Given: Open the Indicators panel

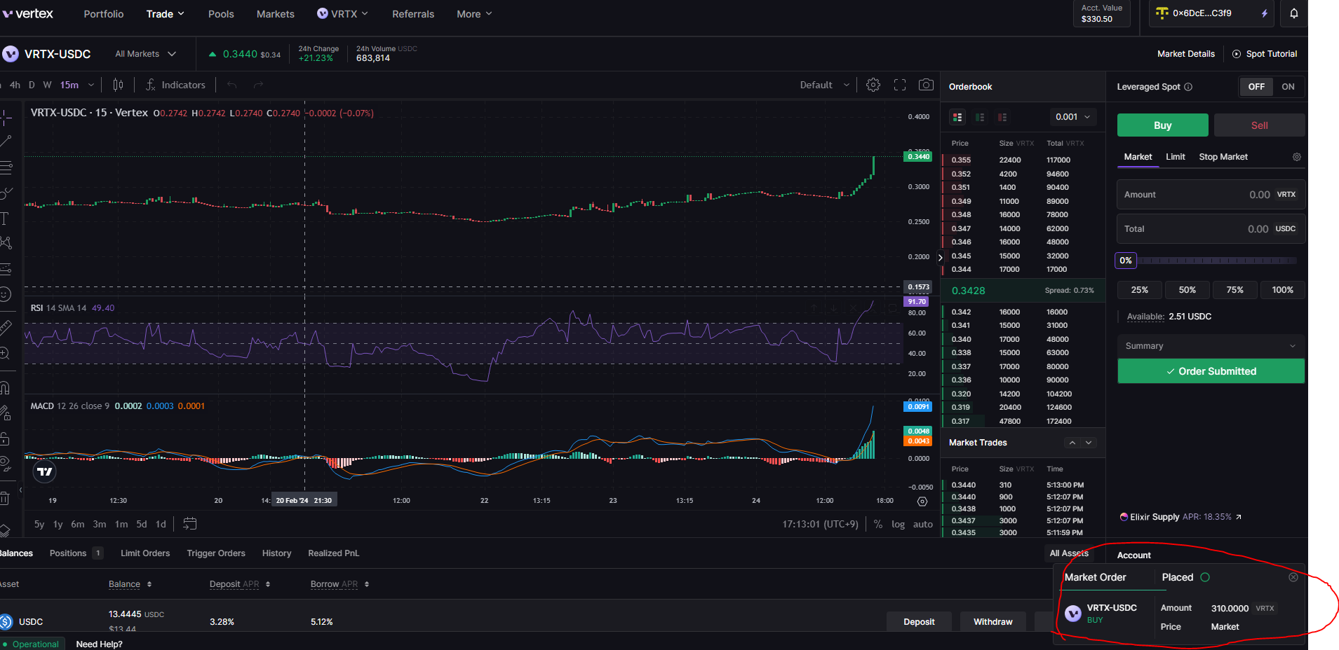Looking at the screenshot, I should (175, 85).
